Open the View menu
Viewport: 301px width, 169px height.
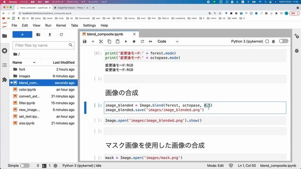(x=37, y=25)
